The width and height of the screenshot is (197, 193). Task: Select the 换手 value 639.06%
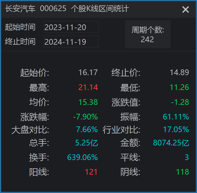(82, 157)
